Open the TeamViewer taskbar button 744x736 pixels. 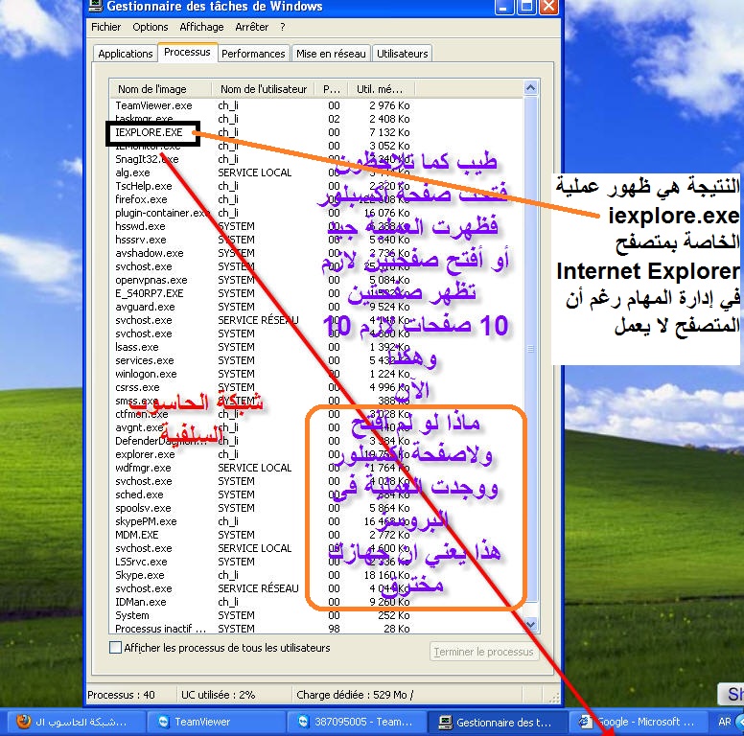[195, 722]
